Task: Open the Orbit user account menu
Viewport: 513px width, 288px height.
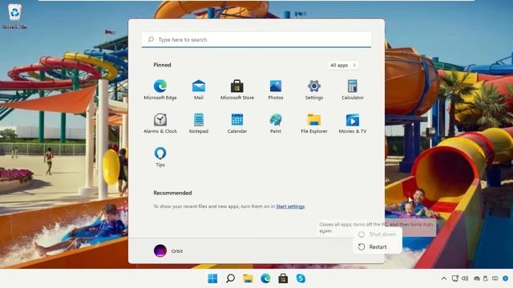Action: click(168, 250)
